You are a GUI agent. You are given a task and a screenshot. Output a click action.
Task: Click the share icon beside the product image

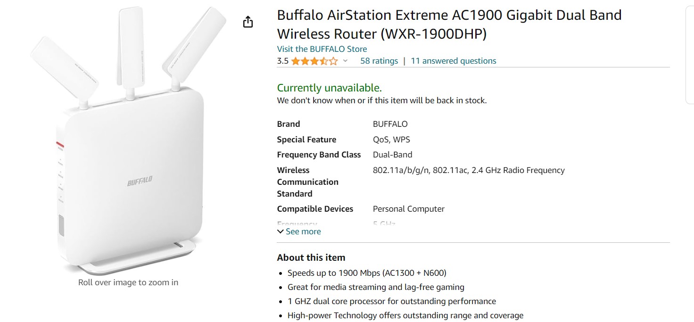pos(248,22)
